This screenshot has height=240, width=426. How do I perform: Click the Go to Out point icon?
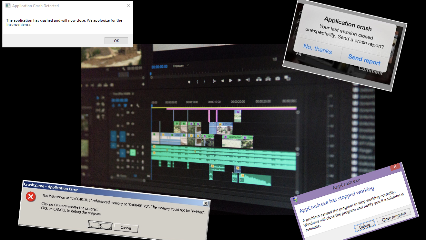248,80
